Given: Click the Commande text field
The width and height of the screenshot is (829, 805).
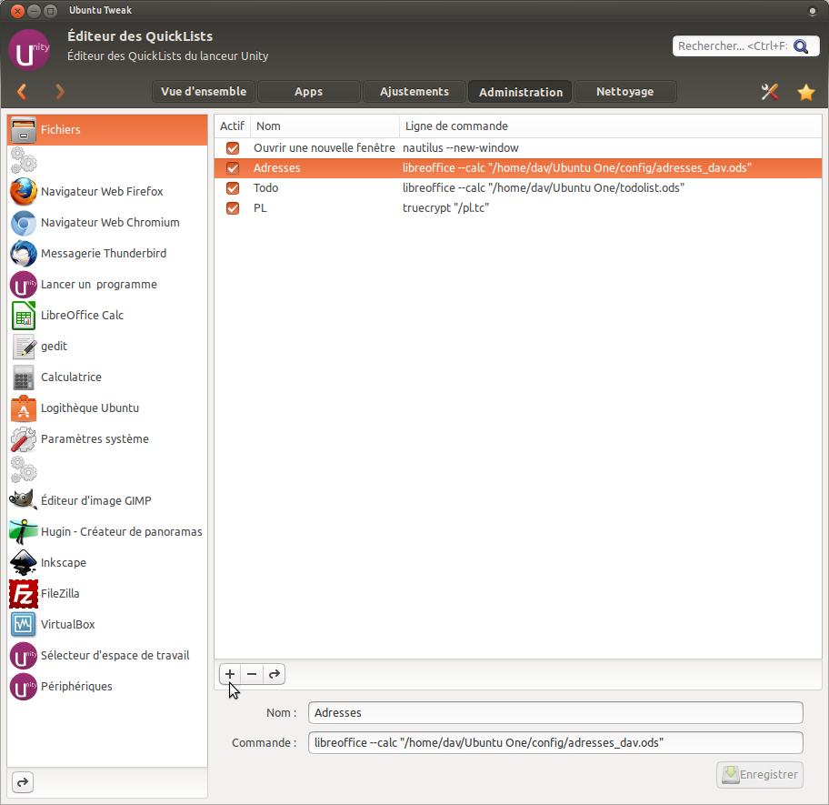Looking at the screenshot, I should click(555, 743).
